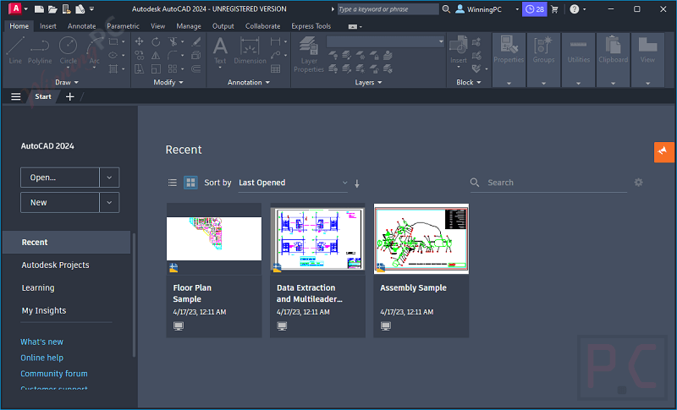The width and height of the screenshot is (677, 410).
Task: Switch Recent files to list view
Action: pyautogui.click(x=173, y=183)
